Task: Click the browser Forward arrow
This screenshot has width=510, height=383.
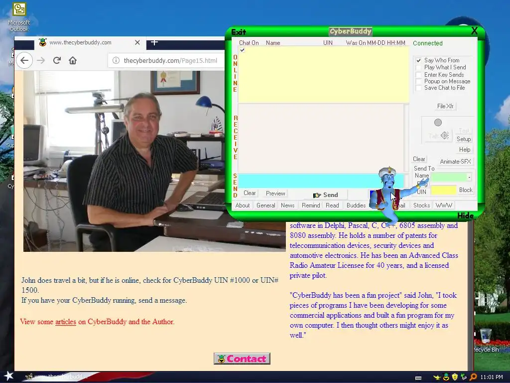Action: (x=41, y=60)
